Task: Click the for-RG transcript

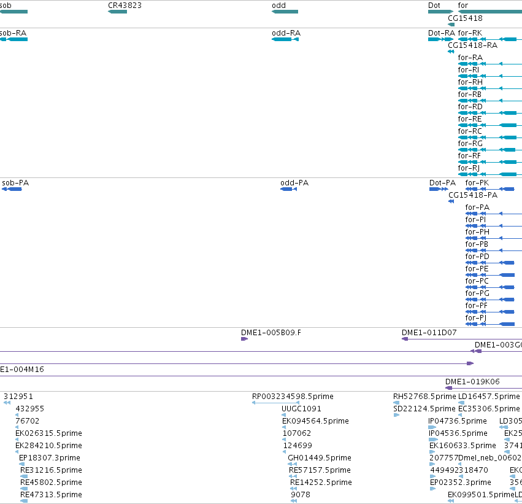Action: click(x=490, y=150)
